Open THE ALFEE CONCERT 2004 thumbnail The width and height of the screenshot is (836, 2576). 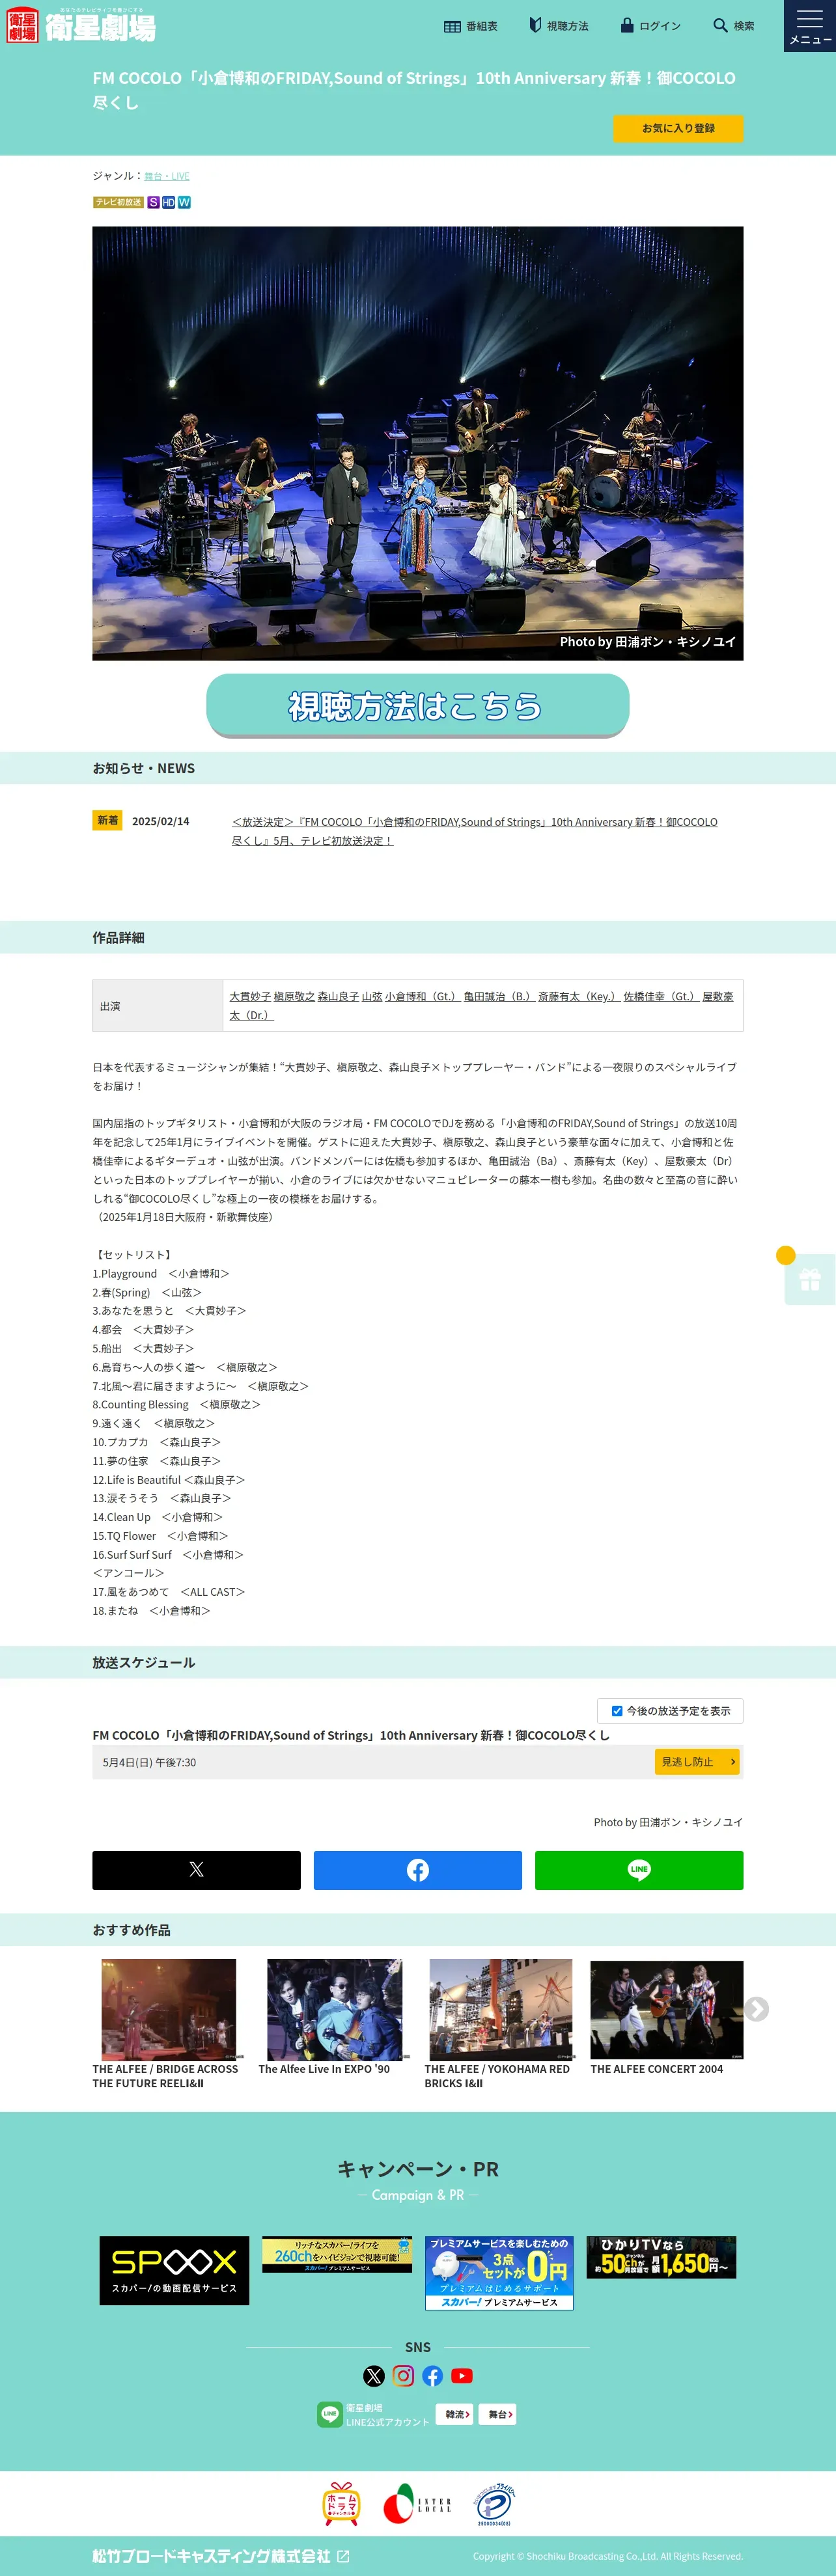click(667, 2010)
